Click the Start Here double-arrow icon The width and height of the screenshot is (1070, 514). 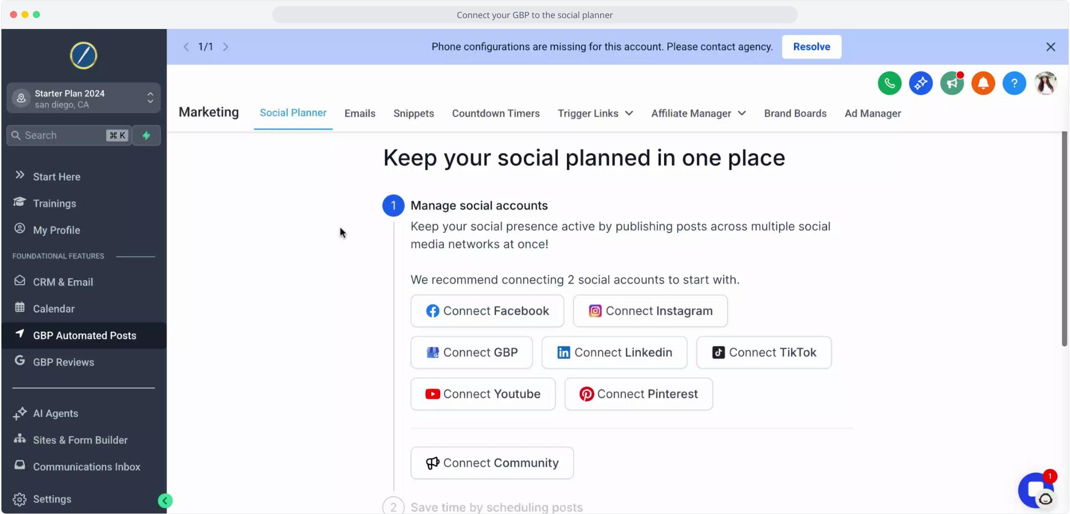click(20, 175)
